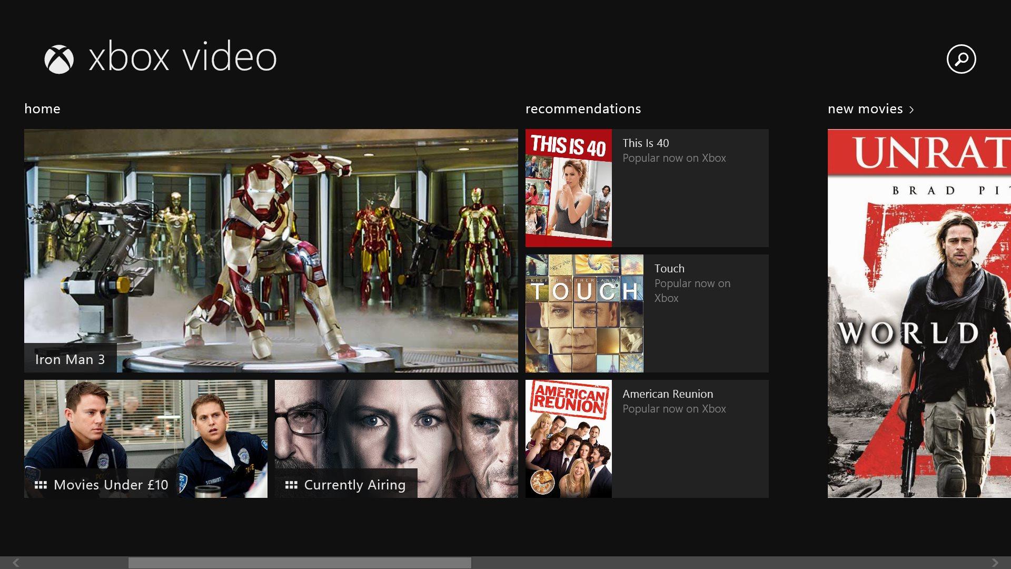
Task: Open Currently Airing collection
Action: [397, 439]
